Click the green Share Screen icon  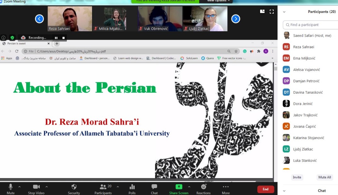coord(179,187)
